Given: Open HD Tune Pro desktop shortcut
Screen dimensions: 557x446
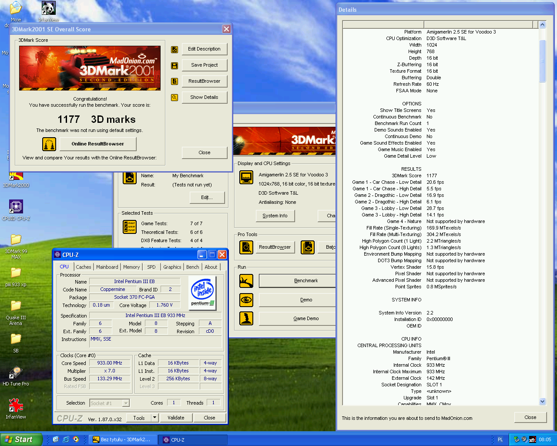Looking at the screenshot, I should [x=16, y=376].
